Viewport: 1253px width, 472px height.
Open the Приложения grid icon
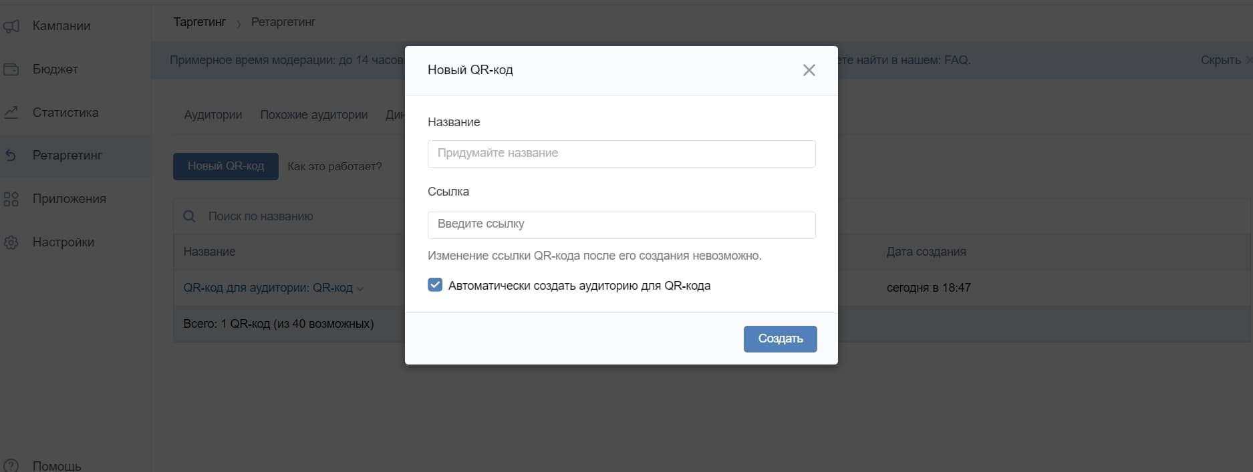(x=11, y=198)
